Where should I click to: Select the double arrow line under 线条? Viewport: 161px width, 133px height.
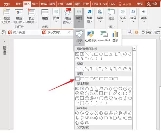[x=87, y=69]
